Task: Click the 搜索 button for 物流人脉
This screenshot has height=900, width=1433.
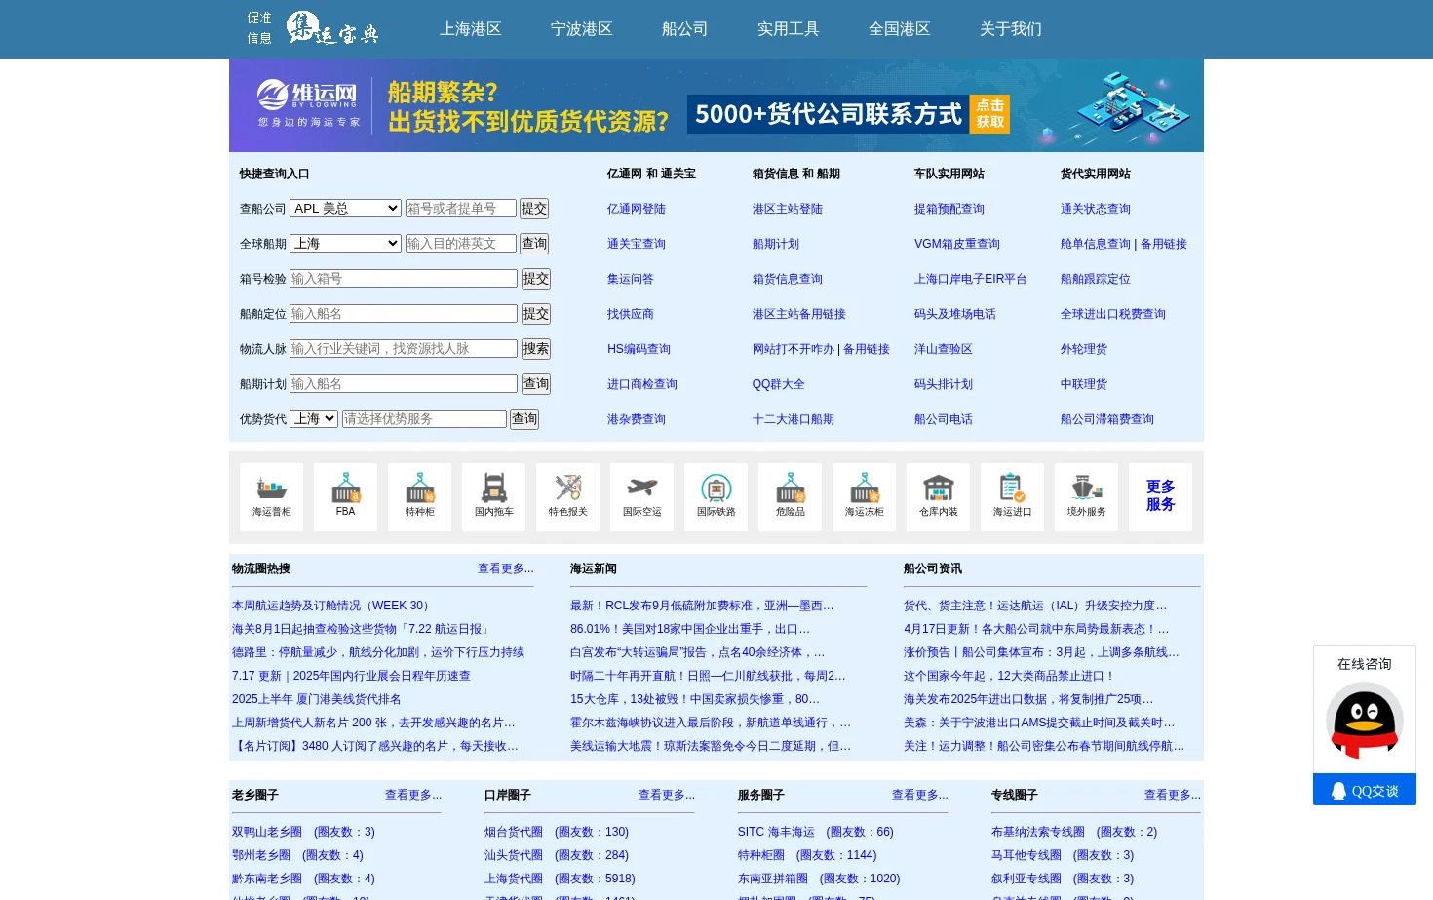Action: click(x=536, y=349)
